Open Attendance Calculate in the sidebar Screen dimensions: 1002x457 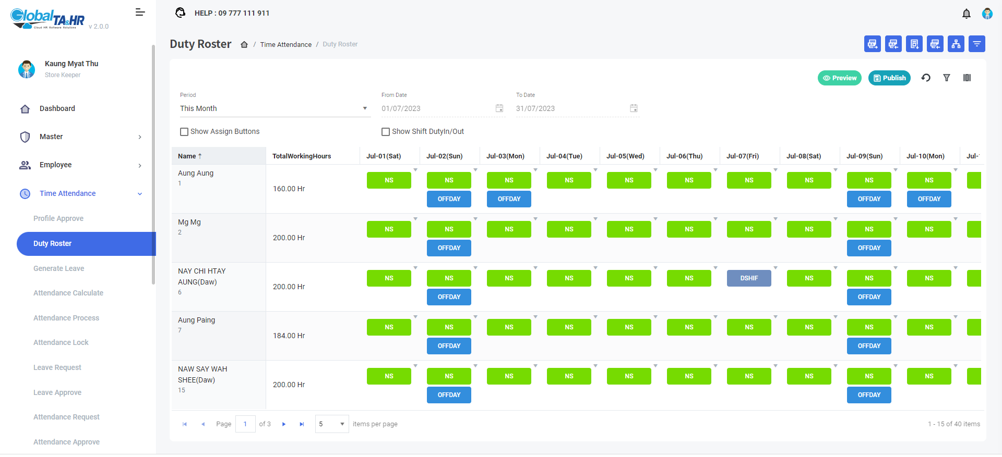pos(68,293)
